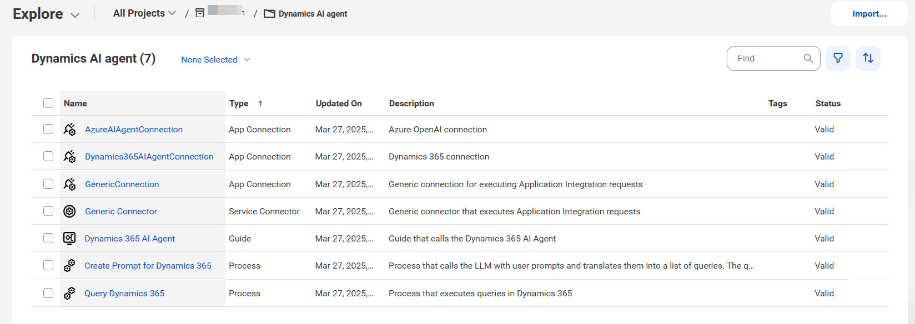Image resolution: width=915 pixels, height=324 pixels.
Task: Check the GenericConnection row checkbox
Action: [48, 184]
